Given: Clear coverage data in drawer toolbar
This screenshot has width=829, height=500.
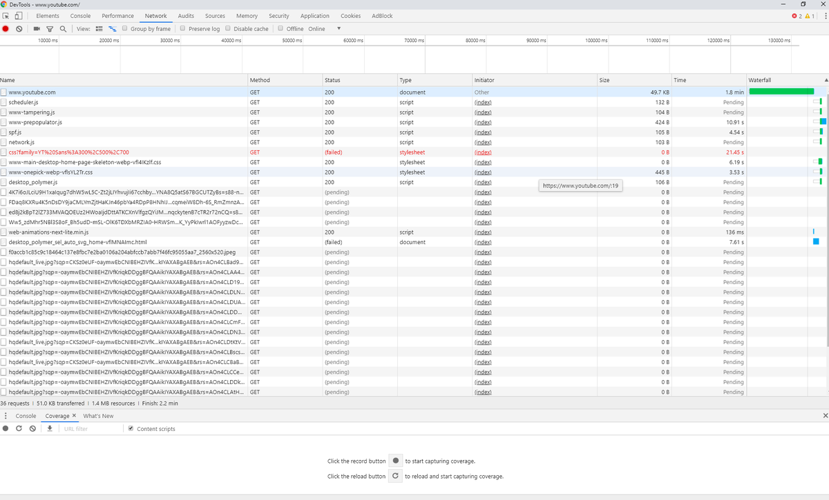Looking at the screenshot, I should pyautogui.click(x=32, y=428).
